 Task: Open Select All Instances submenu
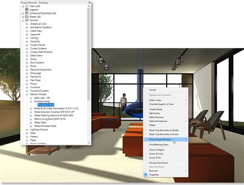(166, 121)
